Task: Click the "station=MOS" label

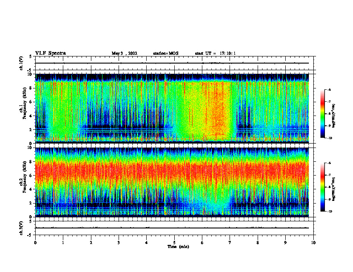Action: 166,53
